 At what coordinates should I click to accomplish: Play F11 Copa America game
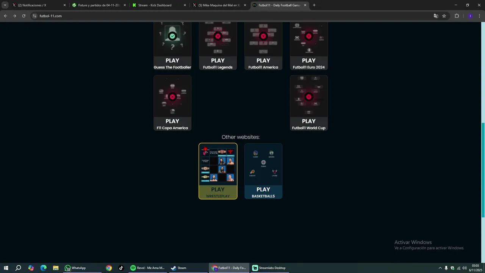click(172, 103)
